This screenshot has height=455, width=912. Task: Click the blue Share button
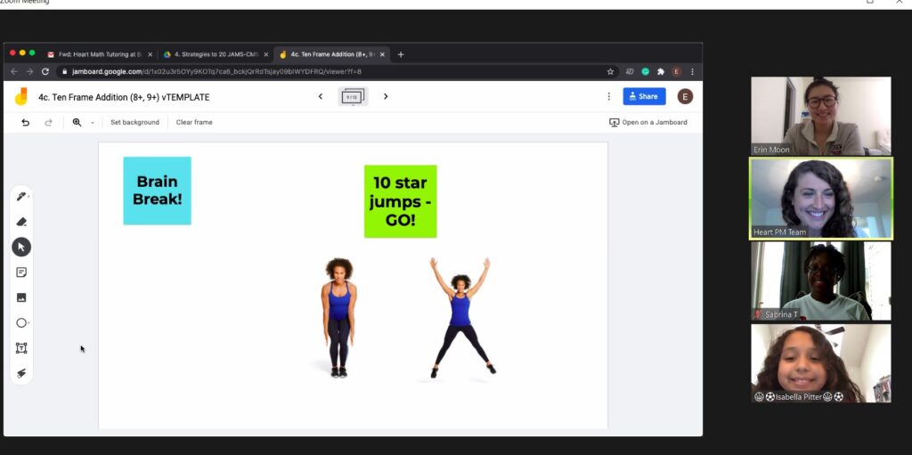(x=644, y=96)
